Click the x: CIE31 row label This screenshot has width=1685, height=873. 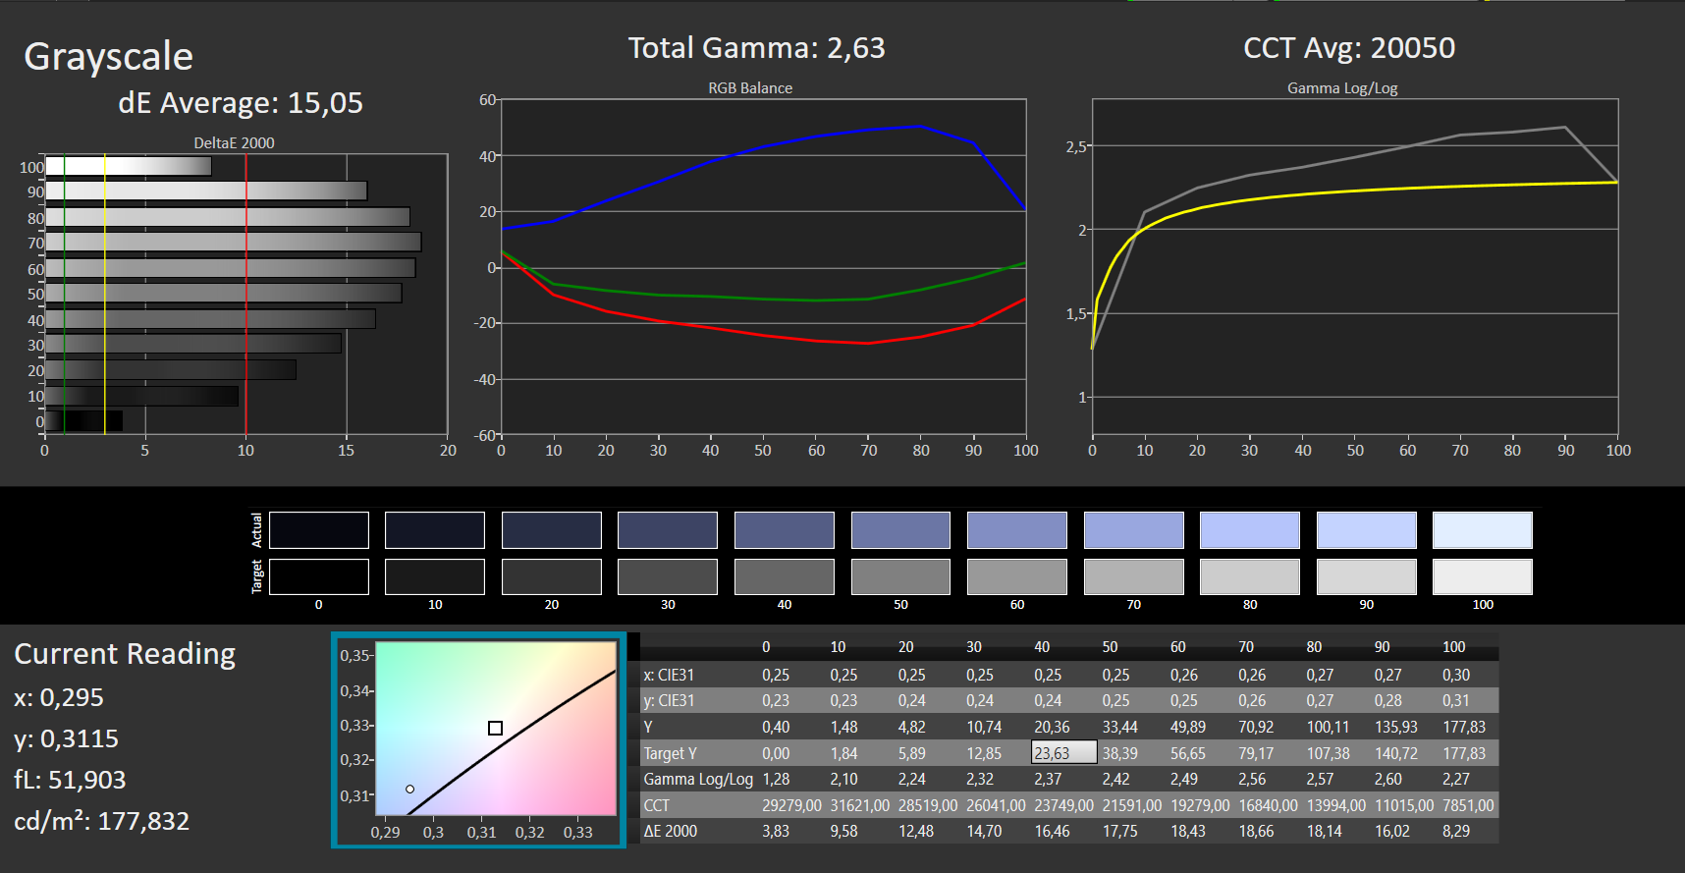669,675
